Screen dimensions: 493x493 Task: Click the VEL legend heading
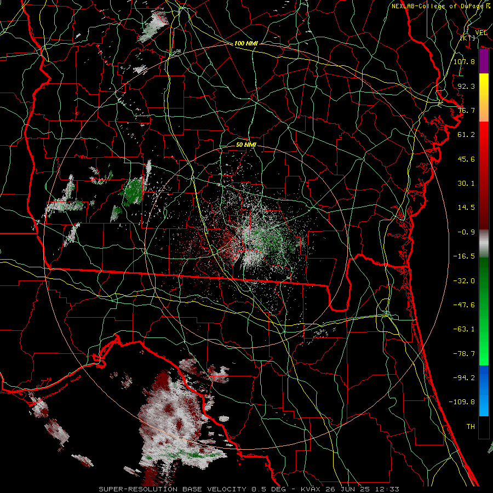(x=481, y=33)
